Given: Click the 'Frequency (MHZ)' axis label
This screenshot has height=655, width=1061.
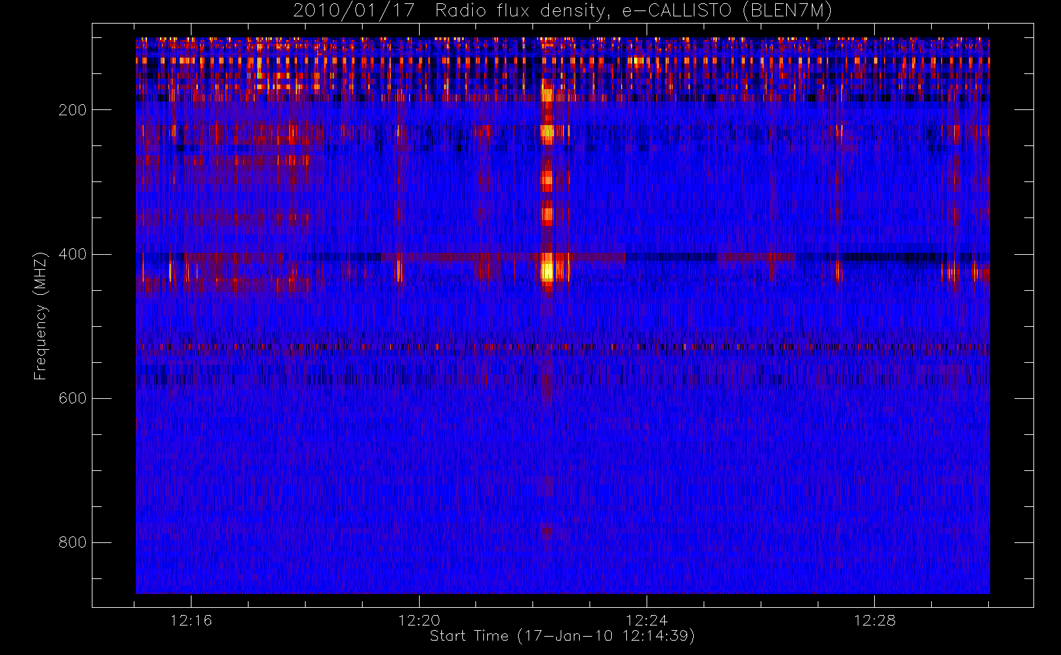Looking at the screenshot, I should coord(41,316).
